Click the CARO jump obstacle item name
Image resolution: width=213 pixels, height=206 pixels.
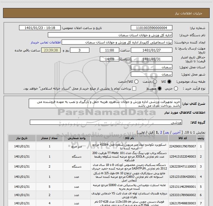tap(129, 177)
